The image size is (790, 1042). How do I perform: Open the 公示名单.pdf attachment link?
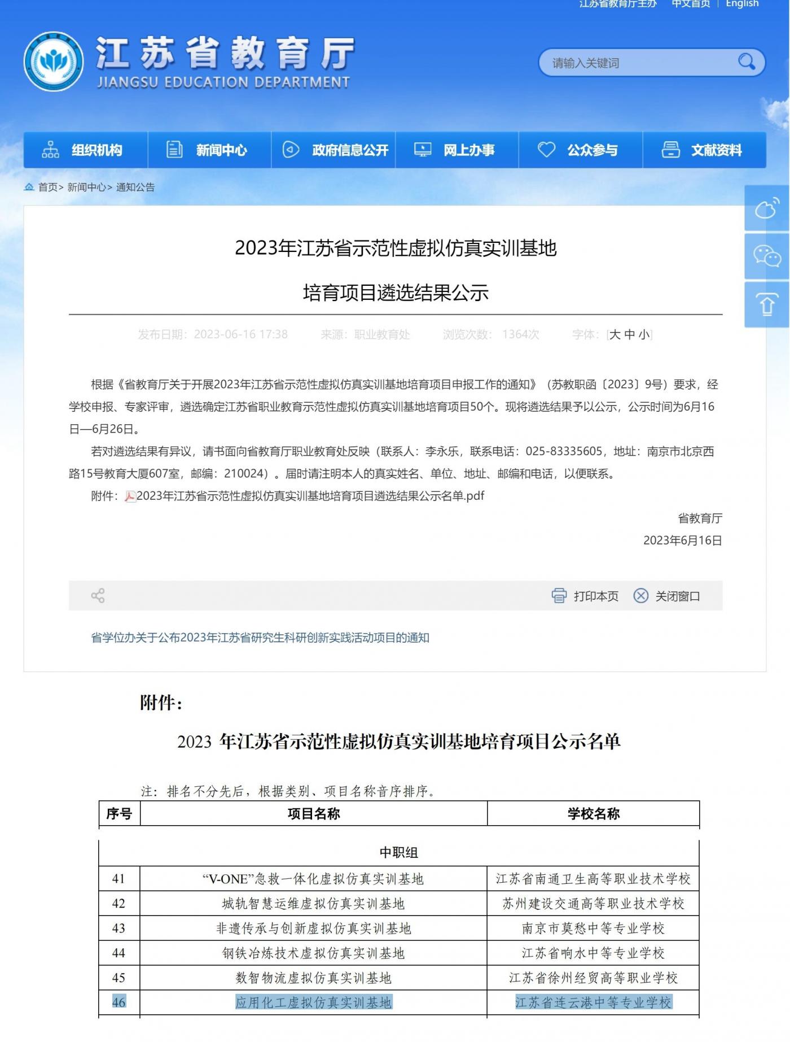tap(310, 496)
